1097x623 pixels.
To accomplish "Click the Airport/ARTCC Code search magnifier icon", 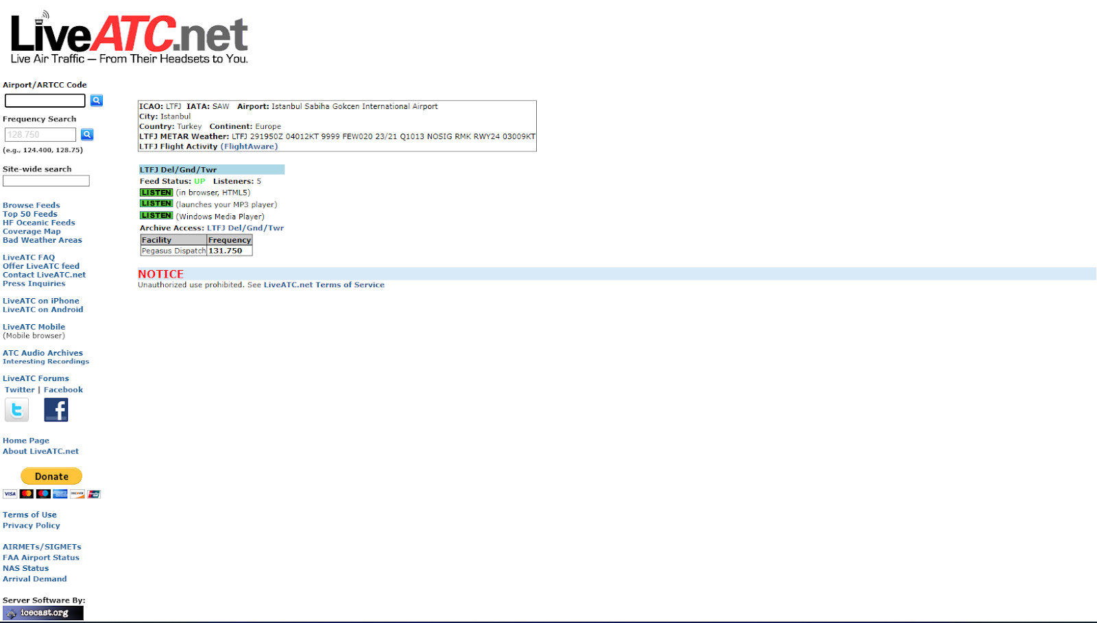I will [97, 101].
